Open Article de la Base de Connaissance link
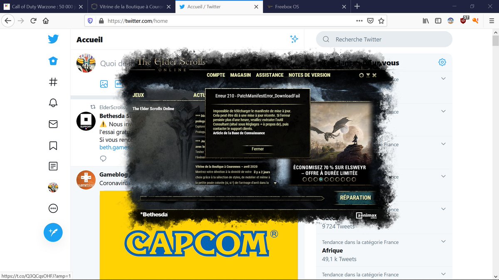The width and height of the screenshot is (499, 280). tap(239, 133)
